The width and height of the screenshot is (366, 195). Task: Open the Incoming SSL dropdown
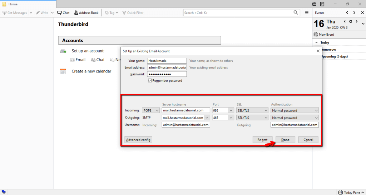(252, 110)
